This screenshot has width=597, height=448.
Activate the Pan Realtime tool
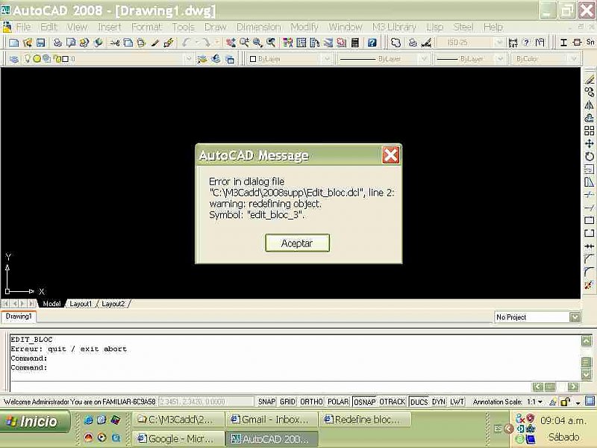point(231,43)
